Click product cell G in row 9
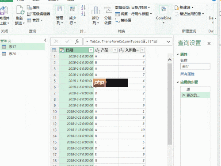This screenshot has height=166, width=221. 106,106
